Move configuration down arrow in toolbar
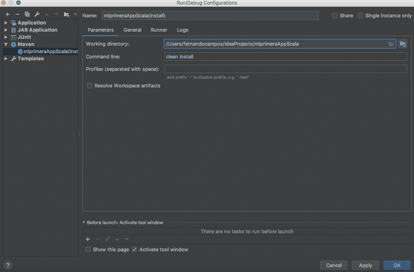This screenshot has height=272, width=414. point(56,14)
